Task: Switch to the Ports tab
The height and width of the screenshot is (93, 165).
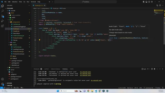Action: pos(72,69)
